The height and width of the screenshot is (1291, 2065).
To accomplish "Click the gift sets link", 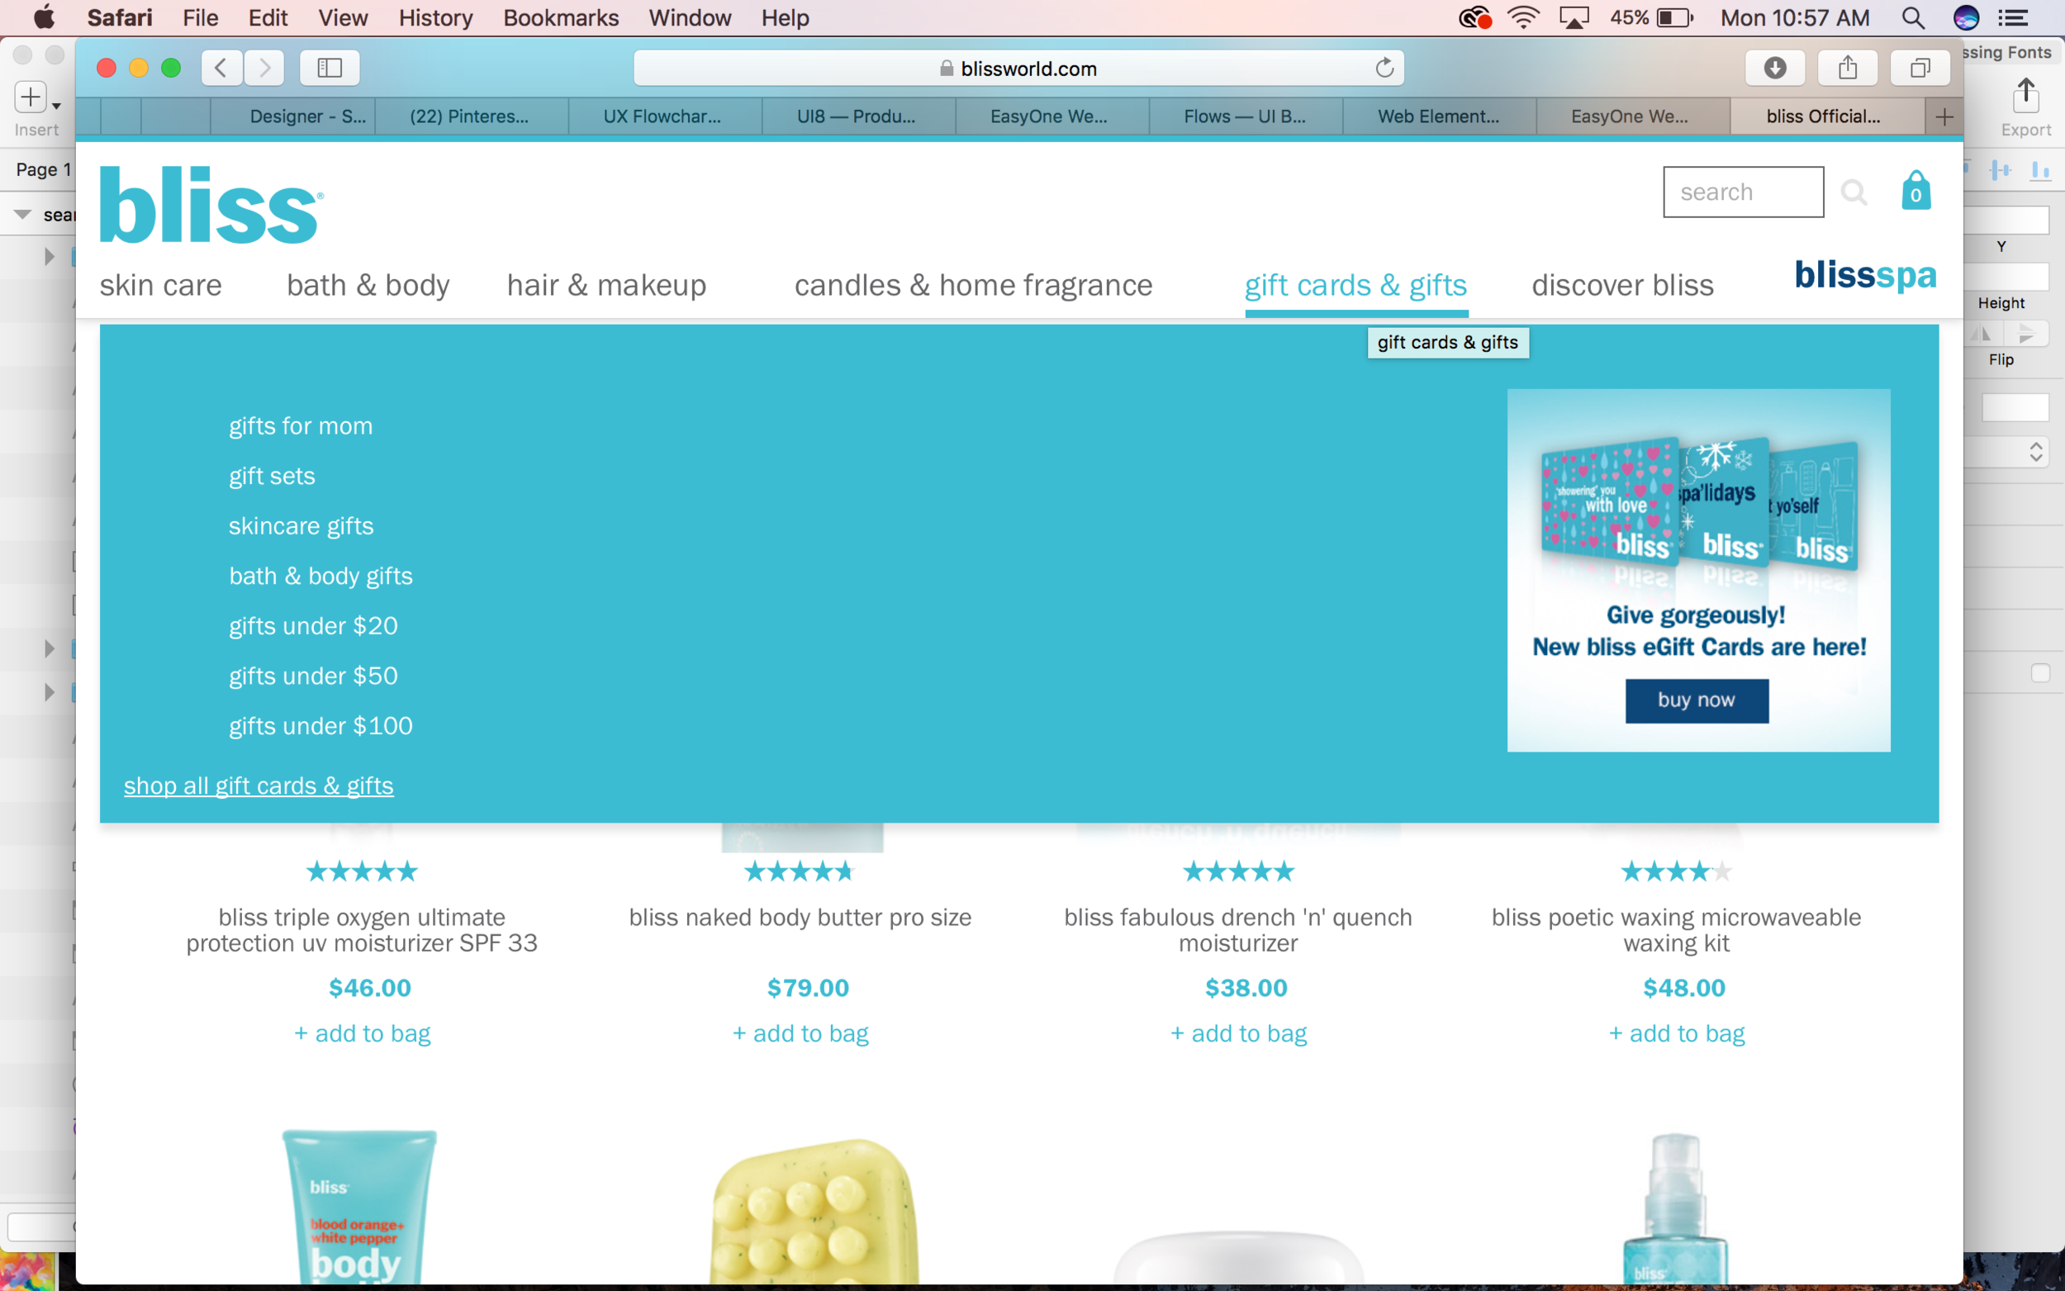I will (272, 477).
